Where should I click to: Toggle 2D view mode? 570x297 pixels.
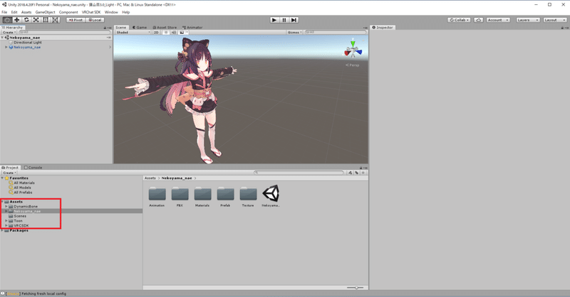click(x=156, y=32)
